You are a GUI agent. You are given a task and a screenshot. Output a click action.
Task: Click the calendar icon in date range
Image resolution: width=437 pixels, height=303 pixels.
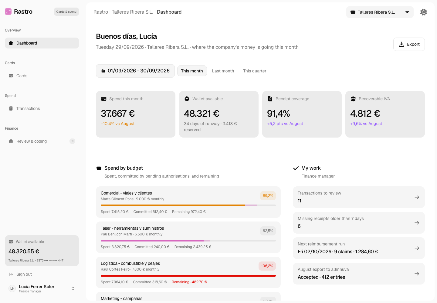coord(103,71)
